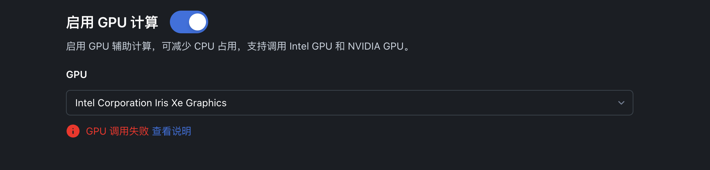Click the 启用 GPU 计算 heading
Viewport: 710px width, 170px height.
112,22
